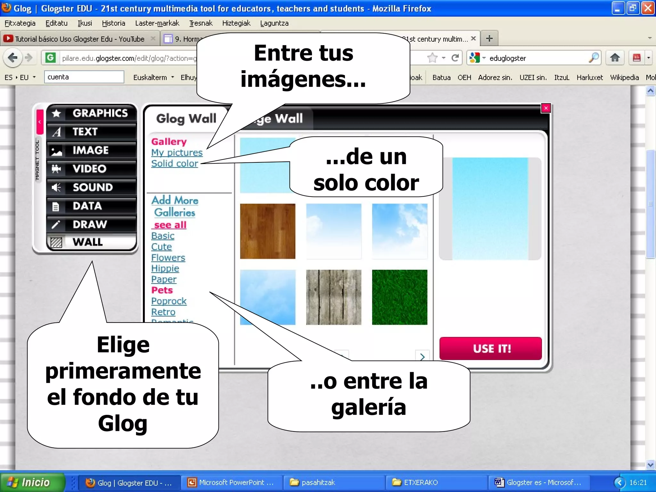
Task: Open the ES EU language dropdown
Action: [20, 78]
